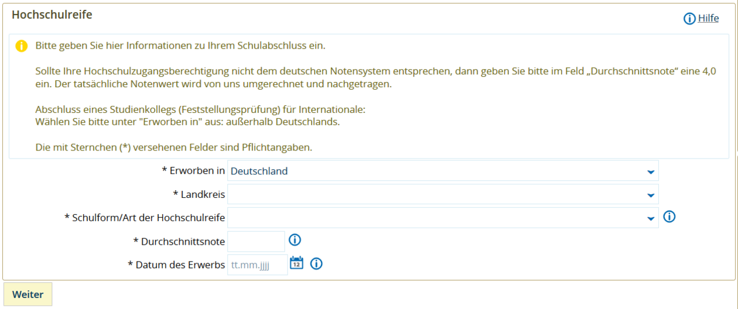The image size is (738, 309).
Task: Click the "Durchschnittsnote" field label
Action: coord(182,241)
